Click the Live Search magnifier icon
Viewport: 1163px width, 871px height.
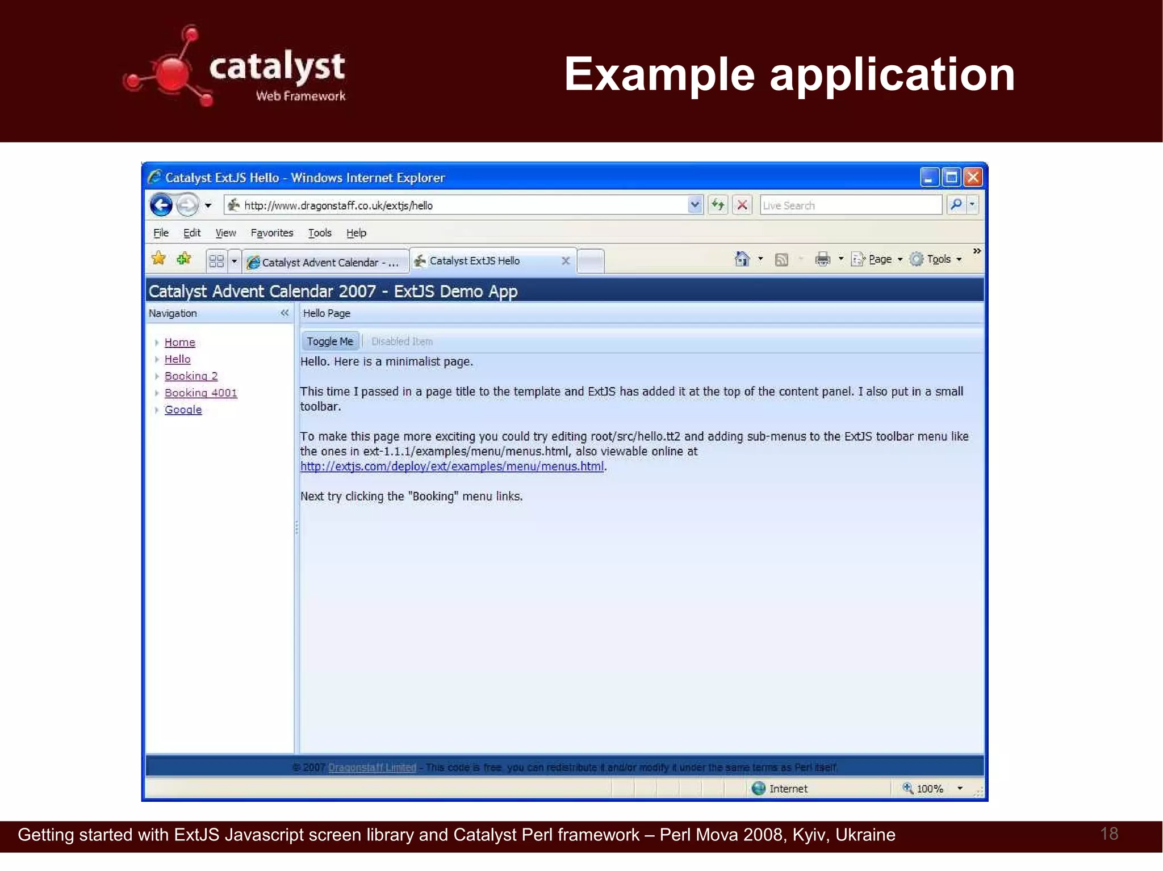956,204
